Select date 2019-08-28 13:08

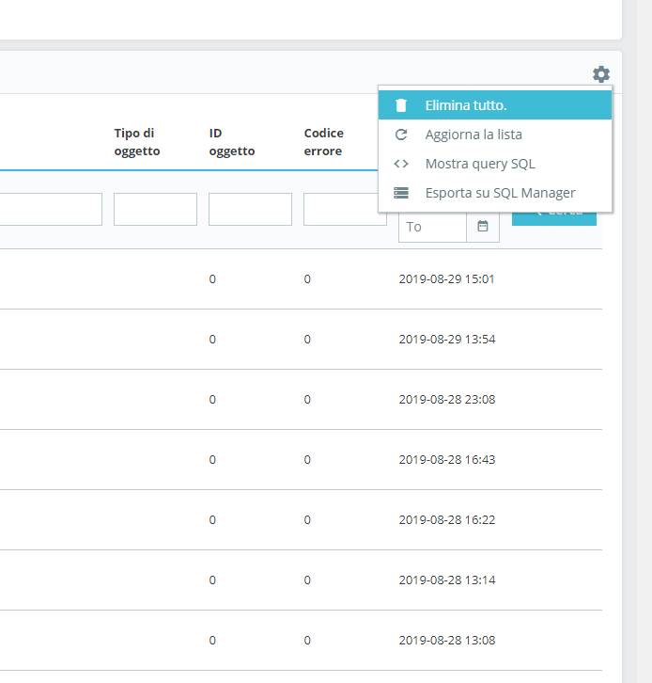pyautogui.click(x=447, y=640)
